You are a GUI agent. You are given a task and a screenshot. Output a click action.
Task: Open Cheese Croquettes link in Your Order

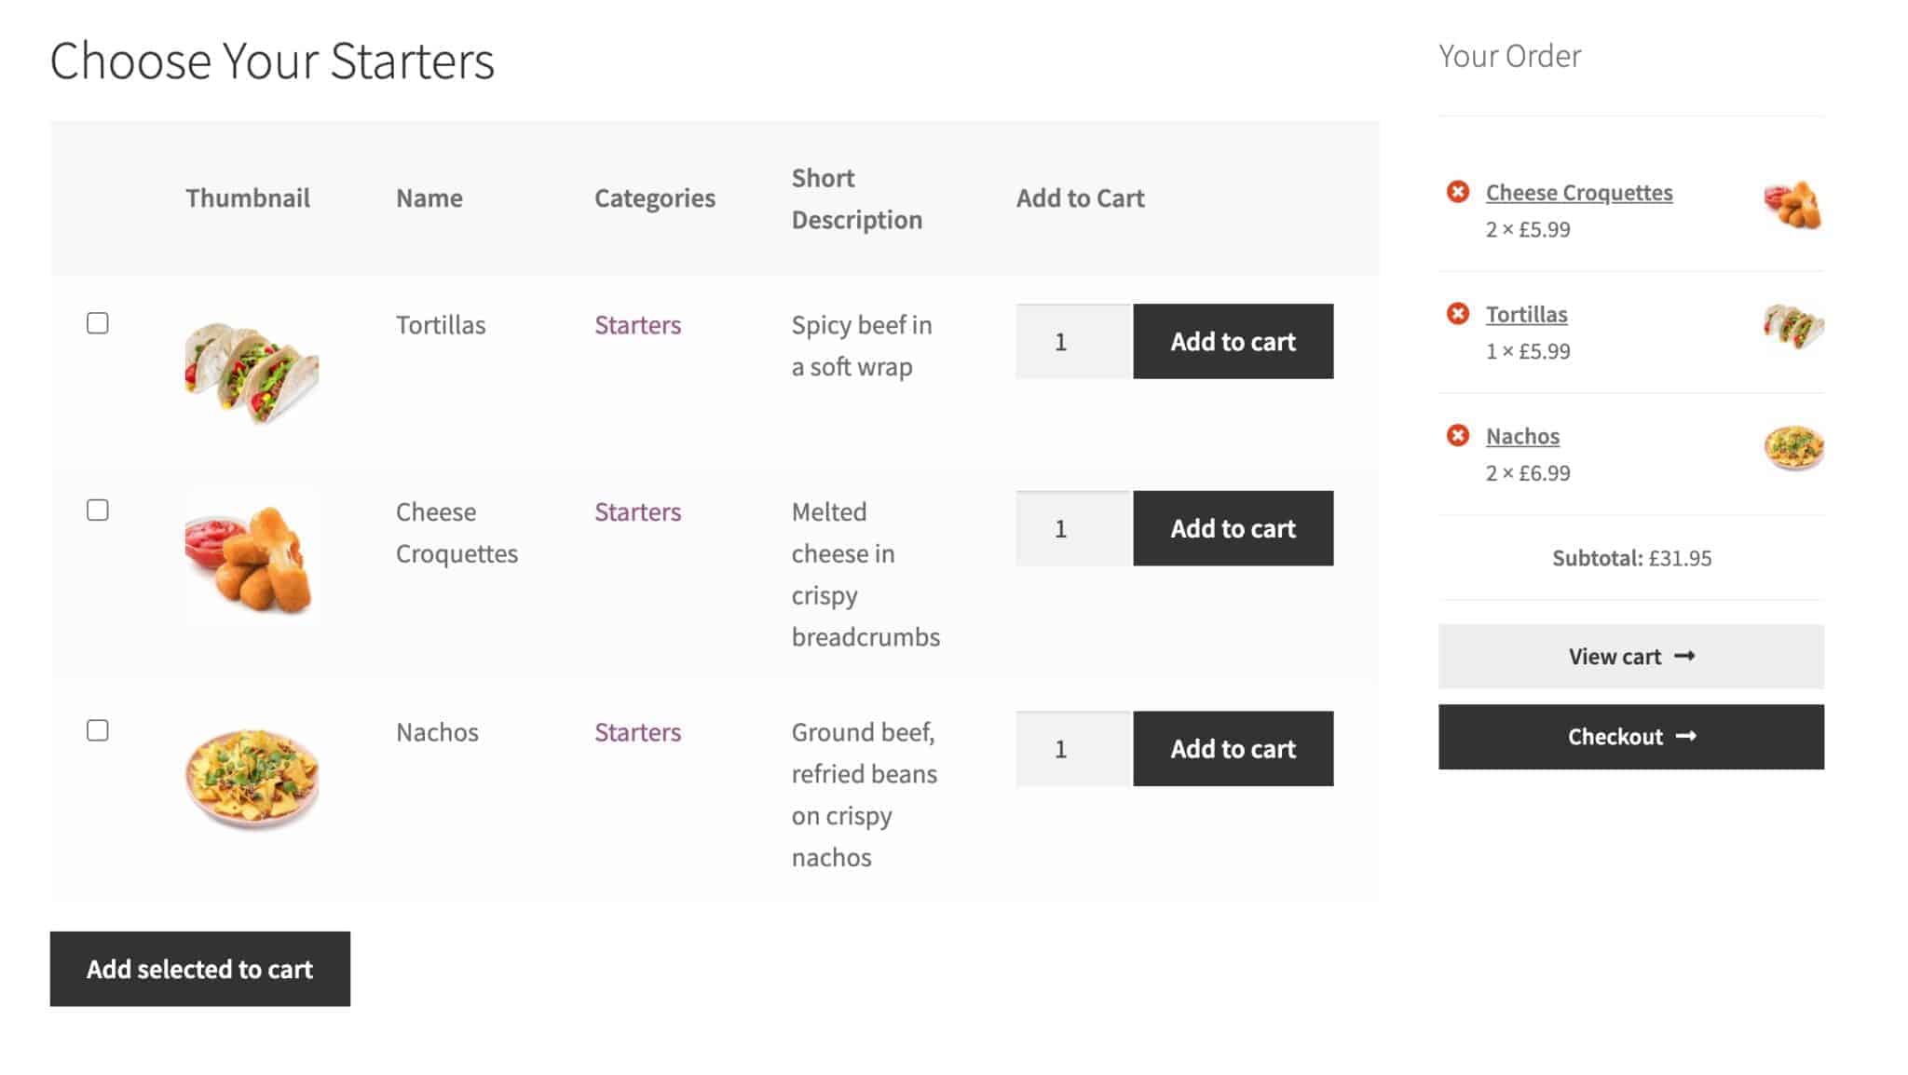(x=1578, y=192)
